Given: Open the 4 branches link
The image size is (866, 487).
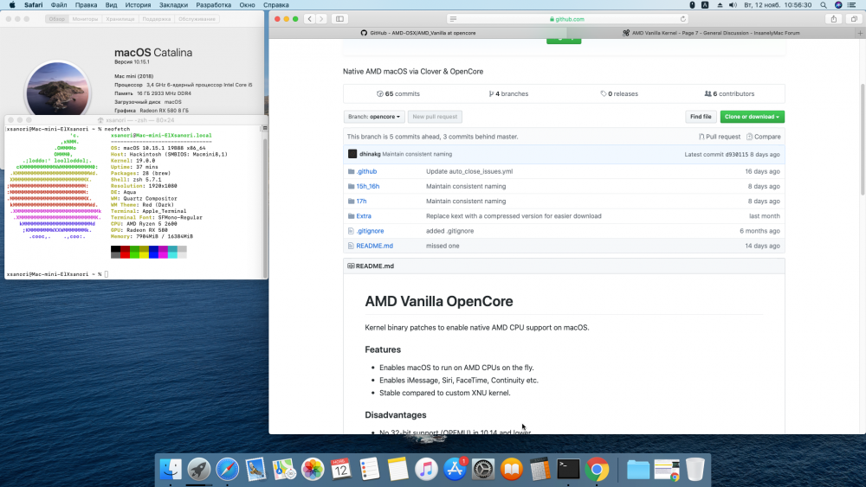Looking at the screenshot, I should pyautogui.click(x=508, y=93).
